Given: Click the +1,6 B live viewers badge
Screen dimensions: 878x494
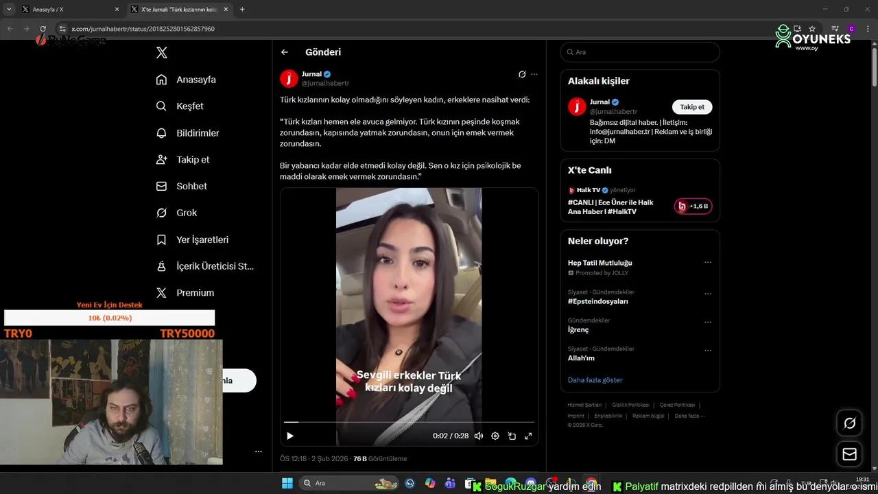Looking at the screenshot, I should tap(693, 207).
